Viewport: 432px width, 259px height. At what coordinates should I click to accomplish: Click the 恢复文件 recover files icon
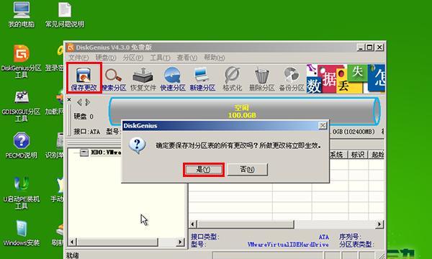tap(143, 79)
